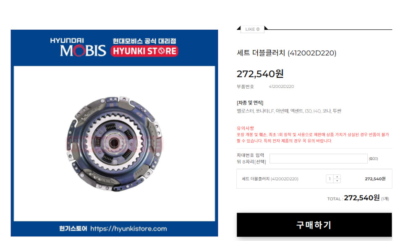
Task: Click the option row product name
Action: click(x=270, y=179)
